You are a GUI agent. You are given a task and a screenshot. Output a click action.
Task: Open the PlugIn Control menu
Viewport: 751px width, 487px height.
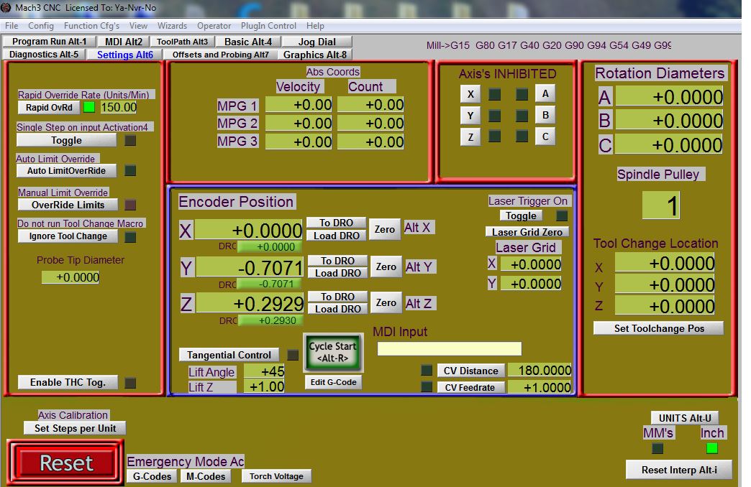pyautogui.click(x=268, y=26)
